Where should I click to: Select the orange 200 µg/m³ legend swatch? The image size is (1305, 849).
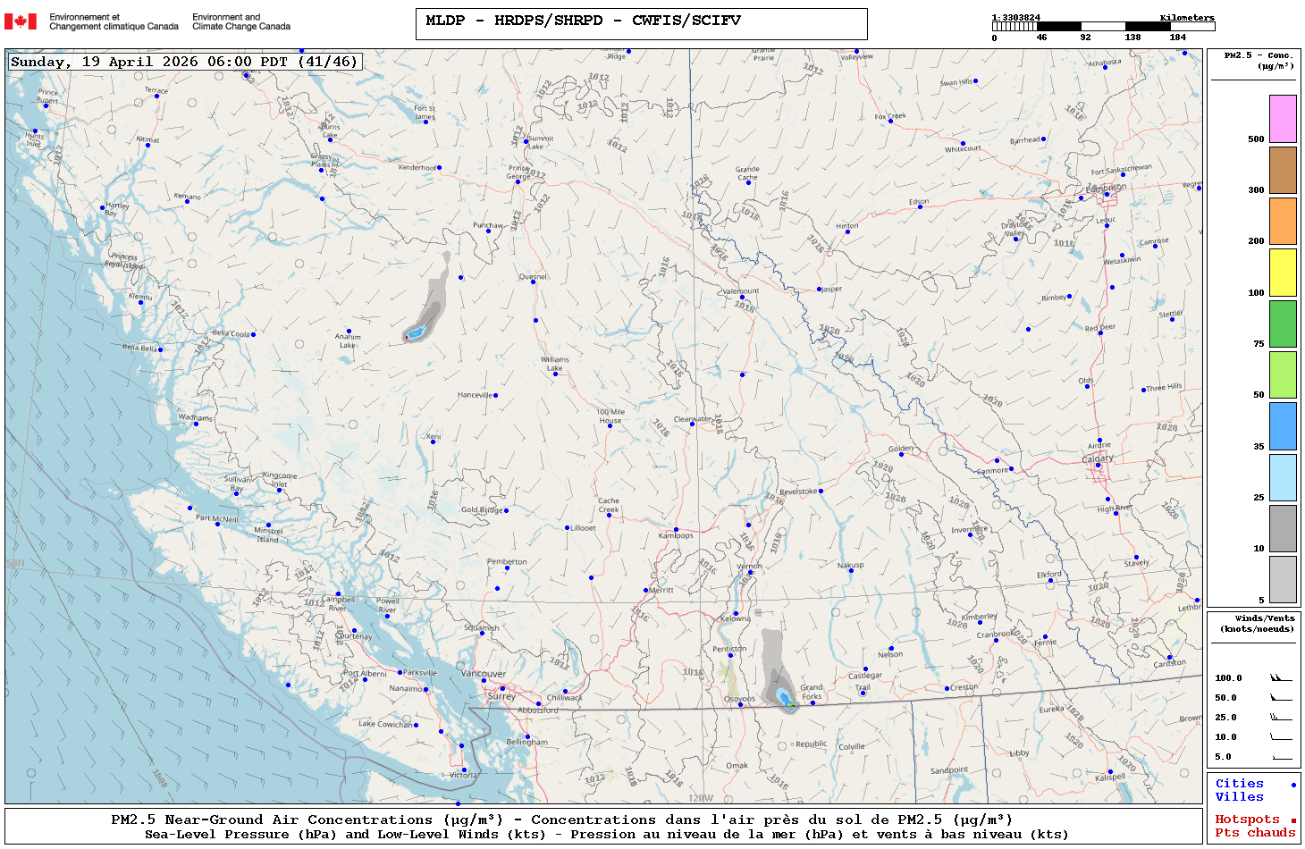[x=1283, y=221]
